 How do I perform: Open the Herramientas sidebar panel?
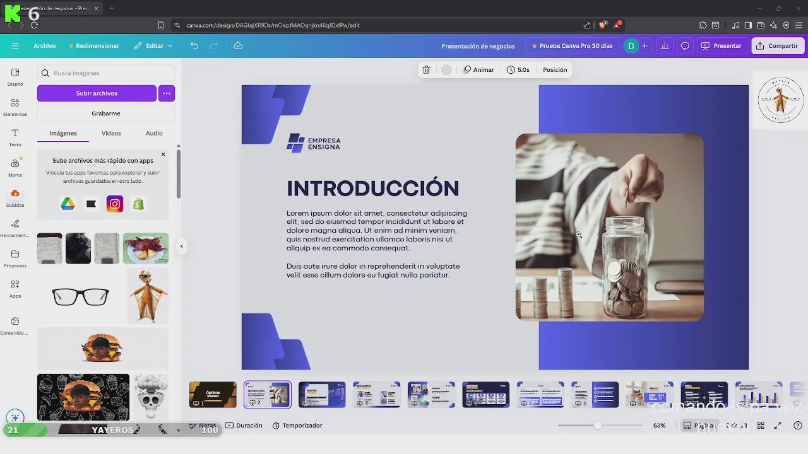(x=15, y=228)
